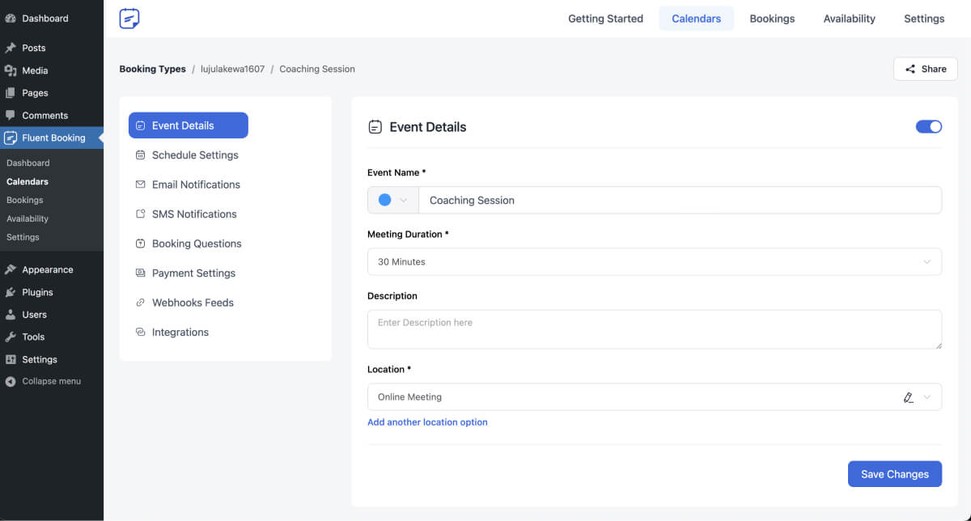This screenshot has height=521, width=971.
Task: Switch to the Bookings top tab
Action: (772, 19)
